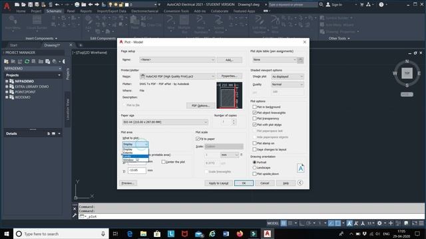The height and width of the screenshot is (239, 426).
Task: Click the Y plot offset input field
Action: (137, 170)
